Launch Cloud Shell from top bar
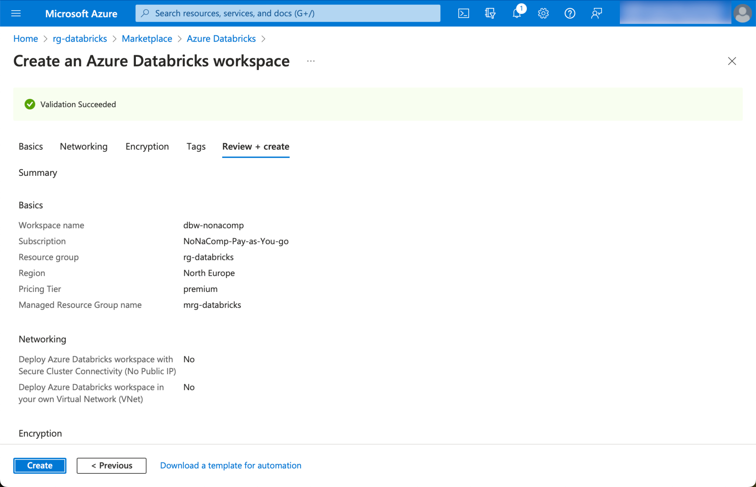Image resolution: width=756 pixels, height=487 pixels. (464, 14)
